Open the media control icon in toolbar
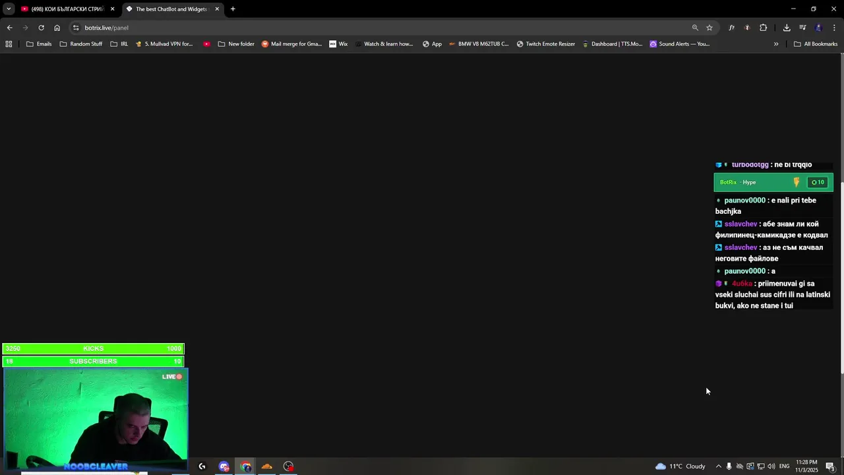 tap(802, 28)
